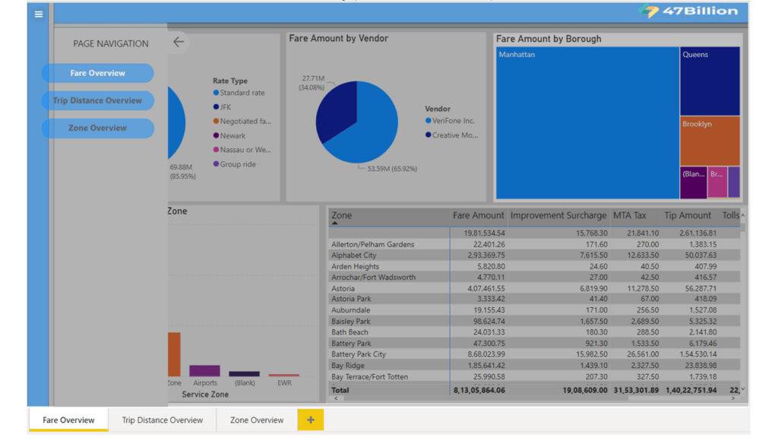Click table scroll-up arrow near Tolls column
The width and height of the screenshot is (778, 438).
743,215
